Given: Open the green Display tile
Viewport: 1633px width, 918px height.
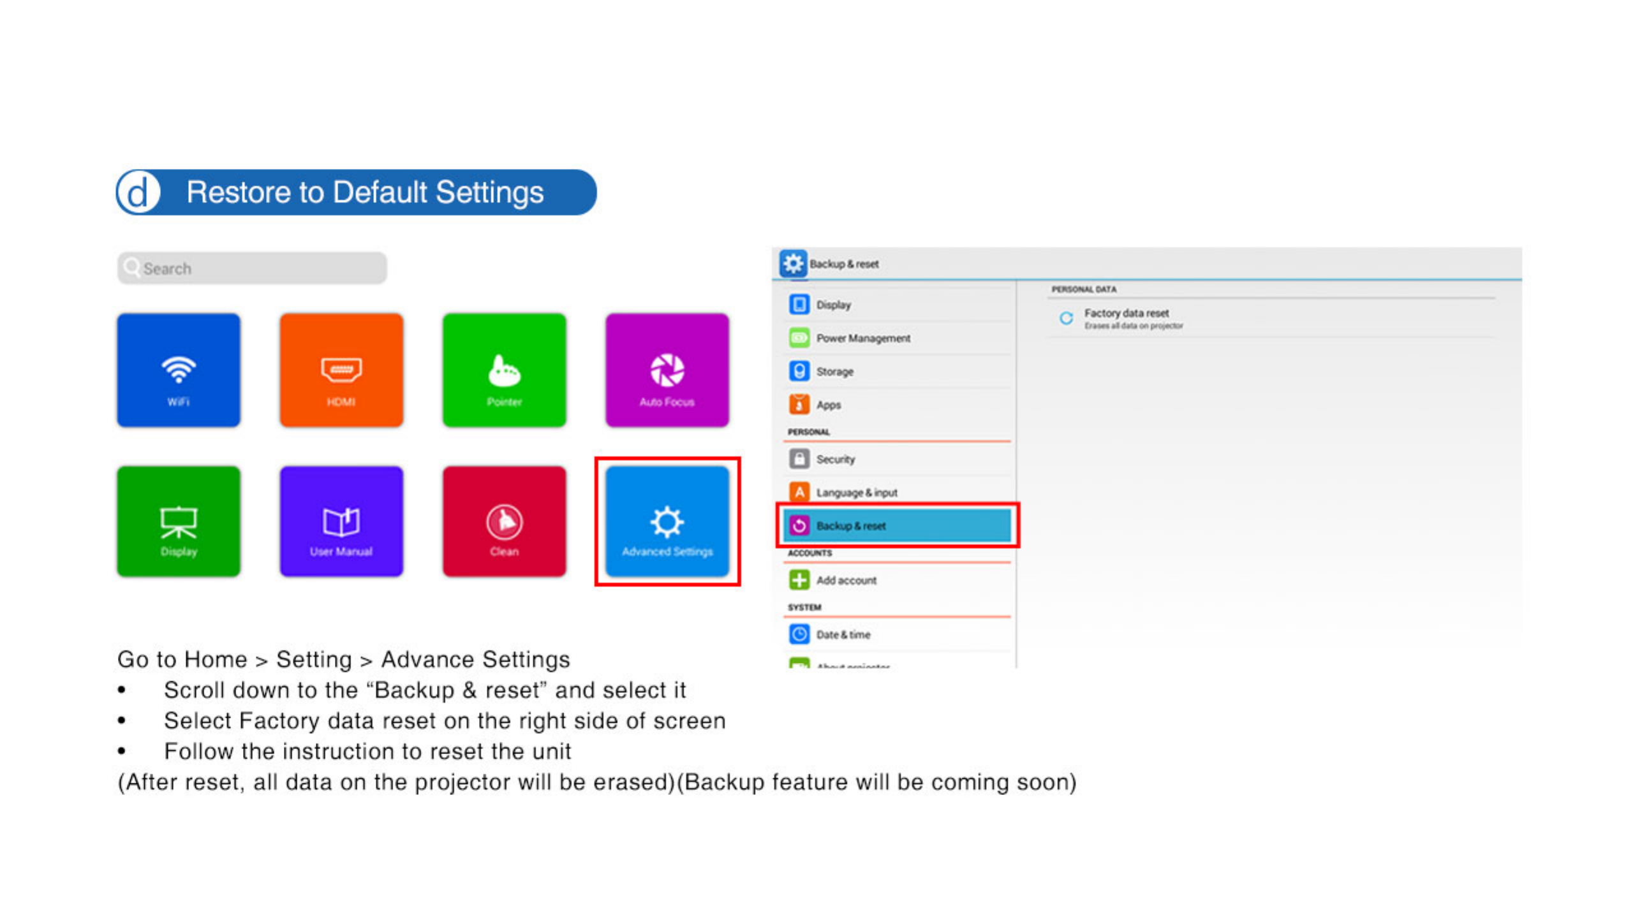Looking at the screenshot, I should tap(179, 521).
